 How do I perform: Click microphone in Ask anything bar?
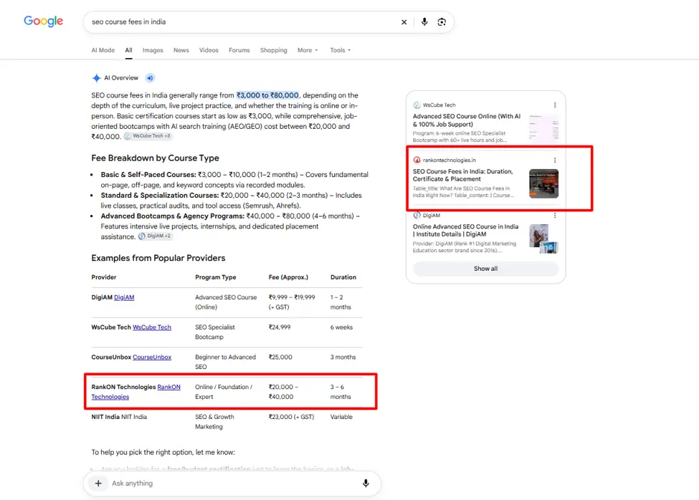(366, 483)
